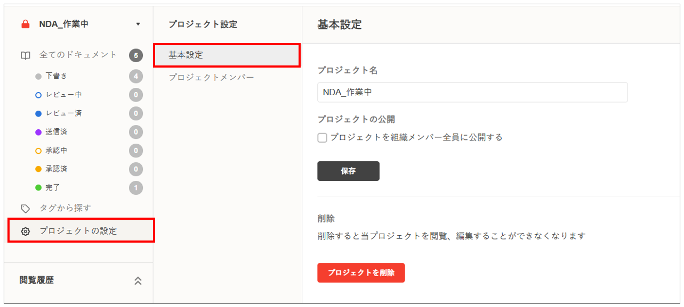Screen dimensions: 684x307
Task: Click the red lock project icon
Action: point(25,24)
